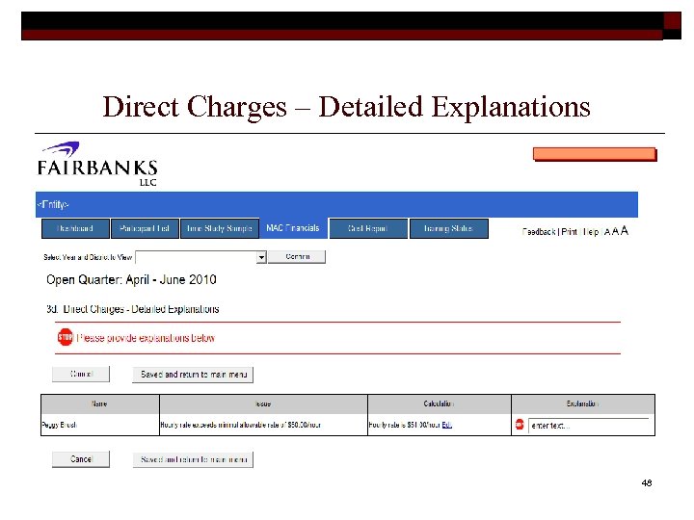Screen dimensions: 694x520
Task: Click the Explanation enter text field
Action: 589,426
